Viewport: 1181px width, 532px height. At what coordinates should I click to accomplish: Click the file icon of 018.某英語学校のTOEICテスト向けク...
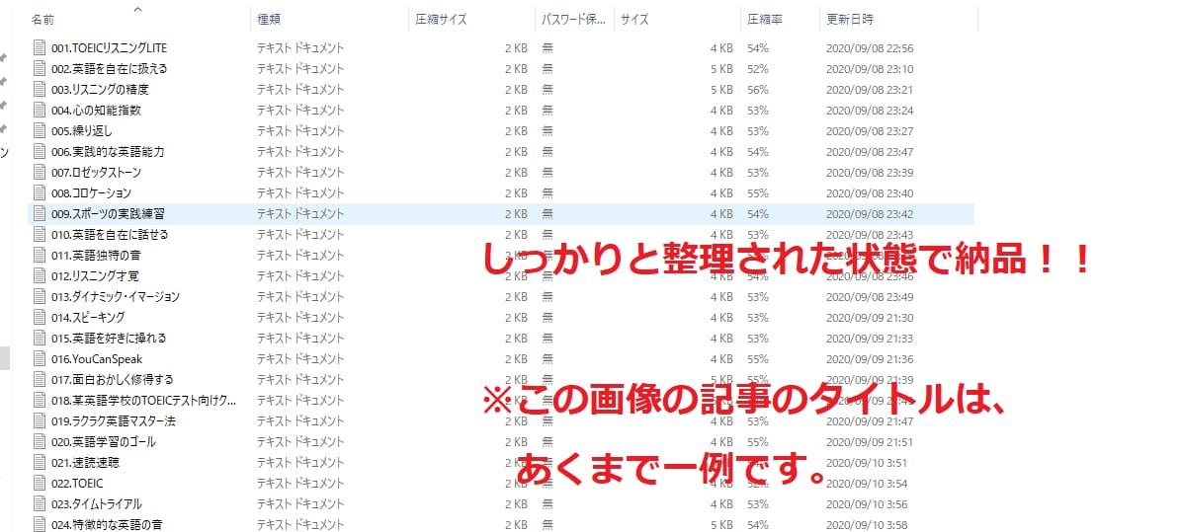[40, 401]
